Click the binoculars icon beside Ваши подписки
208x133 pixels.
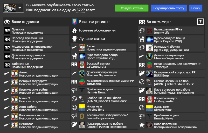pos(7,22)
